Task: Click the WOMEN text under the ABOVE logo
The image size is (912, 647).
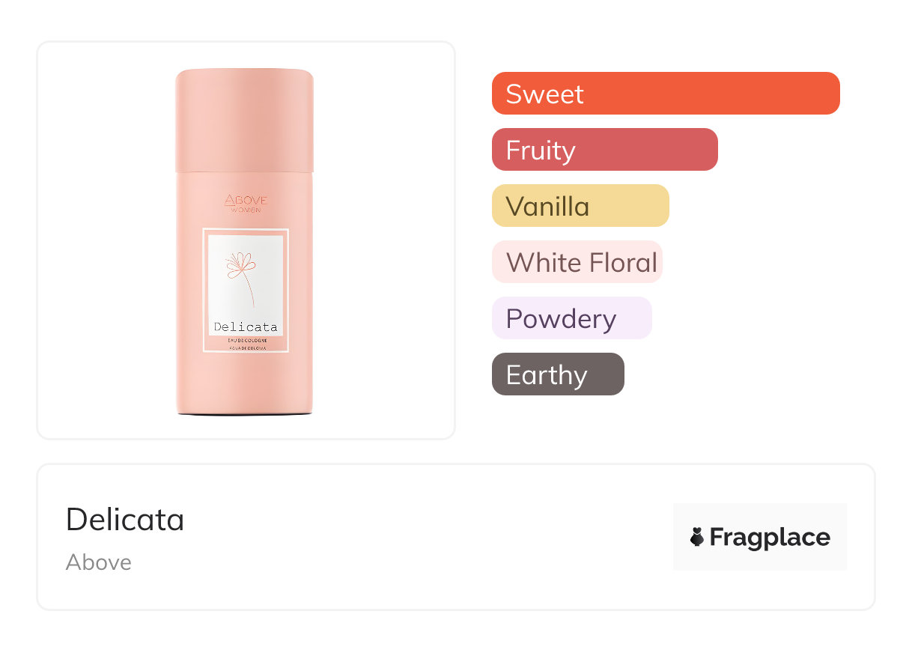Action: pyautogui.click(x=246, y=210)
